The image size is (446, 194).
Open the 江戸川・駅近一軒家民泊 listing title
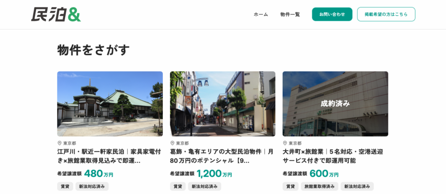coord(109,156)
